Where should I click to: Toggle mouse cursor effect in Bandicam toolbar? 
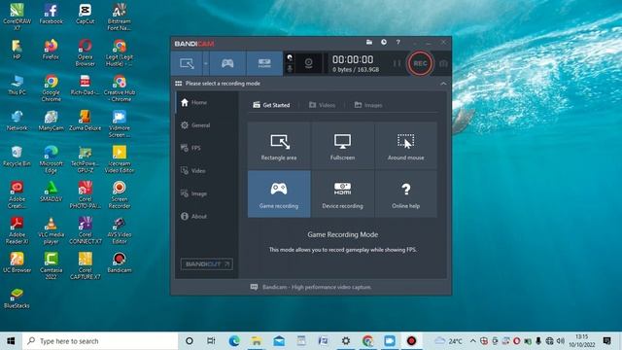pyautogui.click(x=290, y=58)
